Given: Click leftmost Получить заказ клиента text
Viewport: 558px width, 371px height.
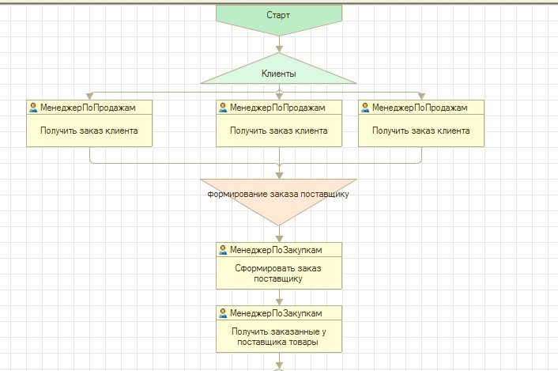Looking at the screenshot, I should [89, 131].
